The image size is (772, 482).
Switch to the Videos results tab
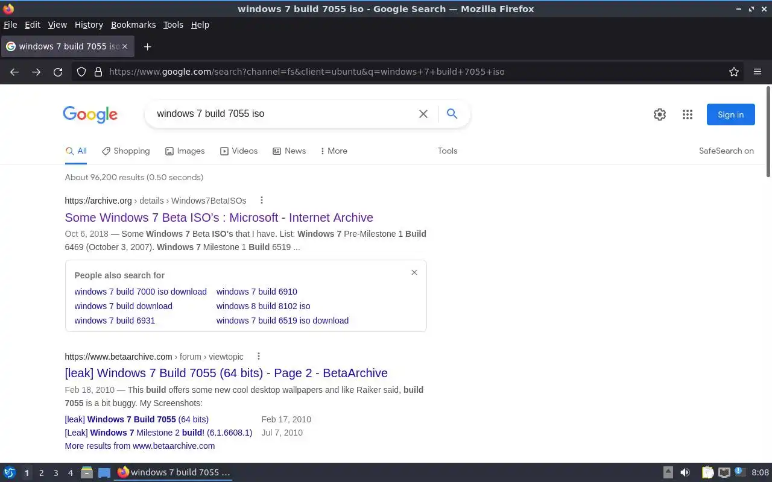coord(239,151)
